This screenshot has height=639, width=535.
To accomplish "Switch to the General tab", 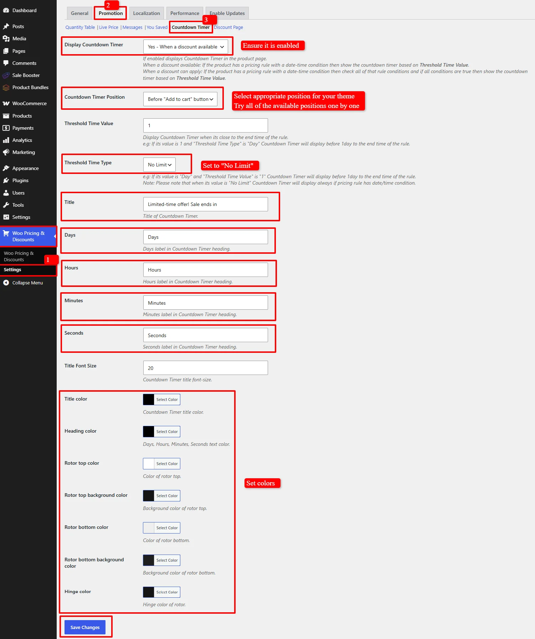I will pyautogui.click(x=79, y=13).
